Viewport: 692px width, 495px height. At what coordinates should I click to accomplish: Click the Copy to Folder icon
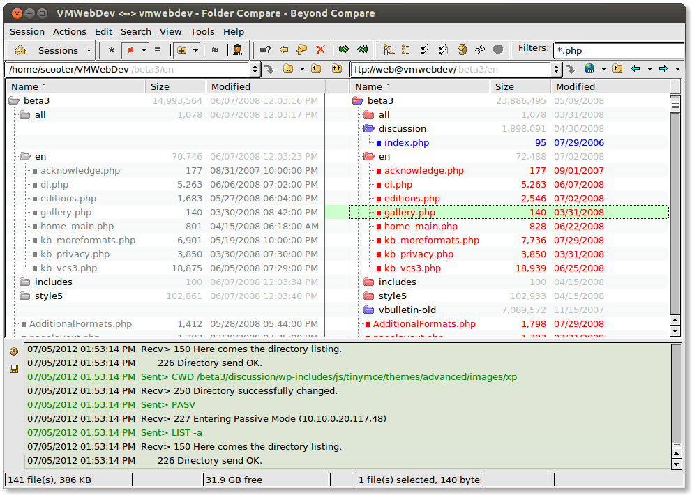coord(302,50)
